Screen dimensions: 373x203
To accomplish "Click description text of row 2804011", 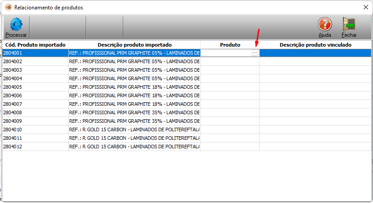I will pos(134,138).
